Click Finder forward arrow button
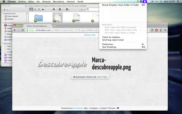This screenshot has height=114, width=182. [x=8, y=9]
